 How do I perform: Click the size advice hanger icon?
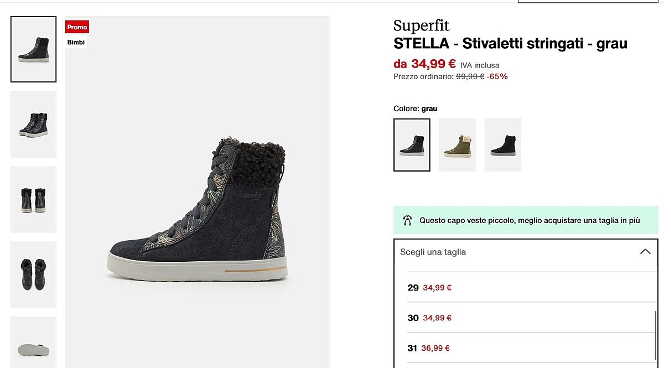[x=408, y=220]
